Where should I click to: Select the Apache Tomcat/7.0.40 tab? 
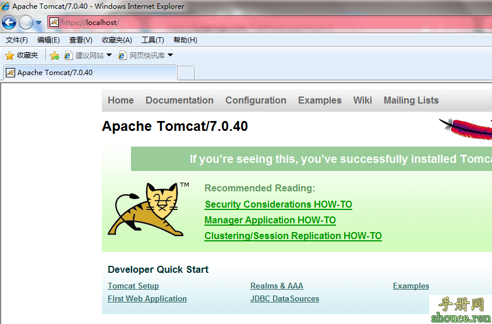point(87,73)
